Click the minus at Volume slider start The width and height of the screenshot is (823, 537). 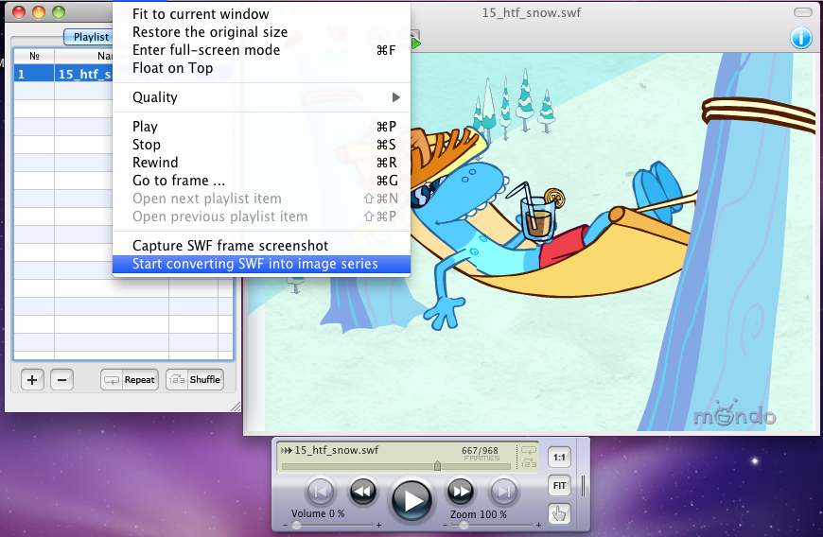tap(286, 525)
